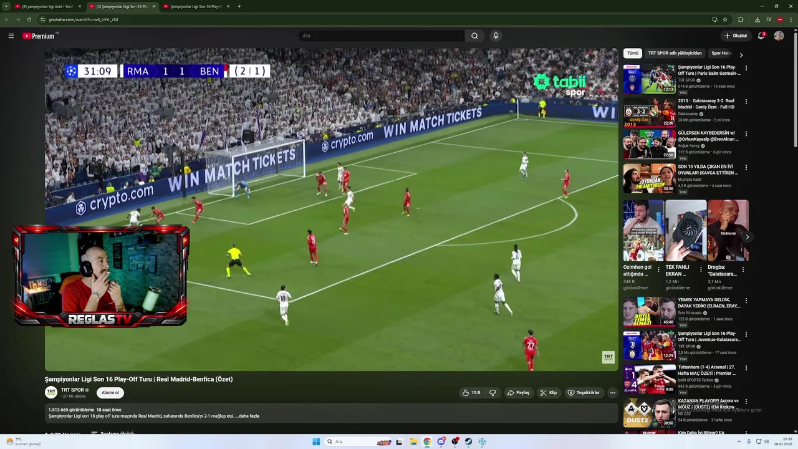Open the Osimhen gol Shorts thumbnail
The height and width of the screenshot is (449, 798).
pos(643,230)
